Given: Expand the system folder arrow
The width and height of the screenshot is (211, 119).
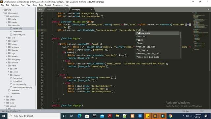Looking at the screenshot, I should 5,100.
